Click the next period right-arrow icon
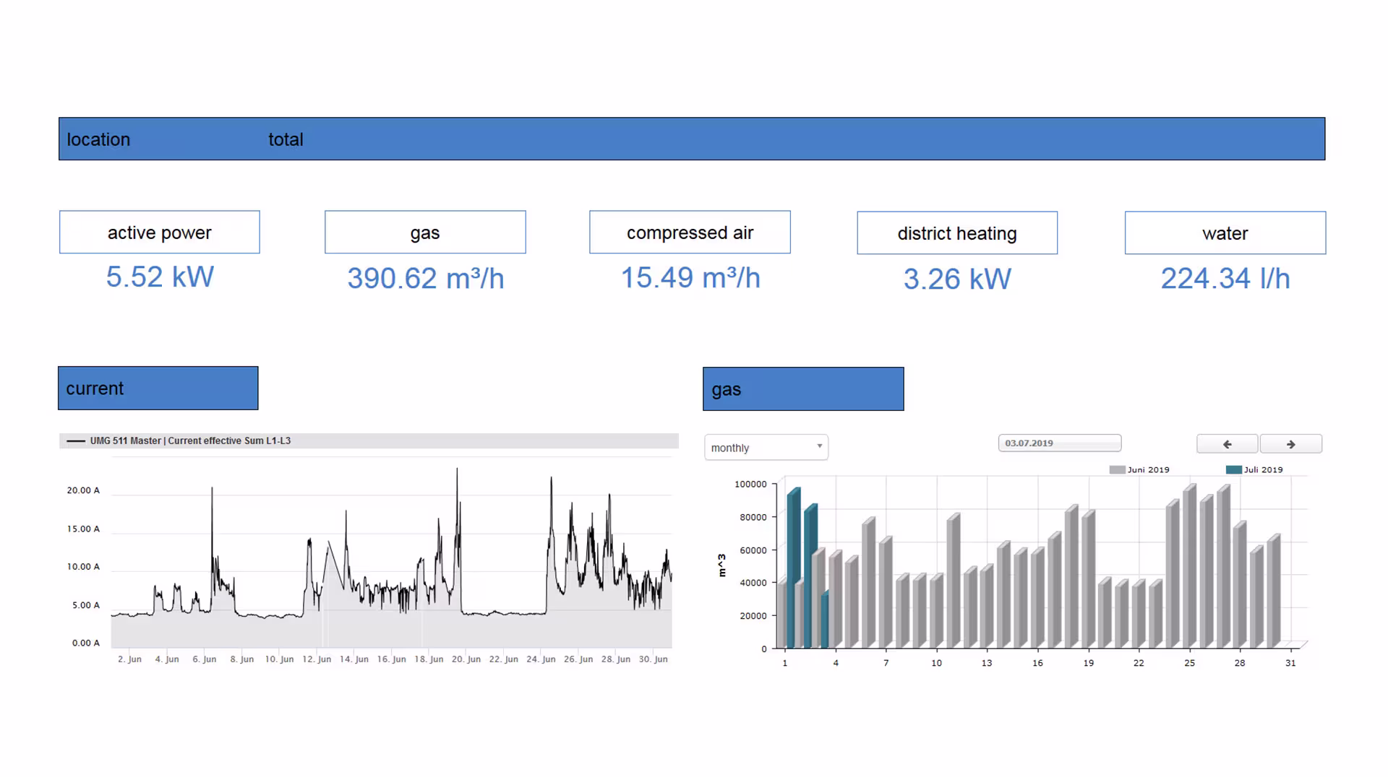This screenshot has width=1388, height=777. click(x=1291, y=443)
